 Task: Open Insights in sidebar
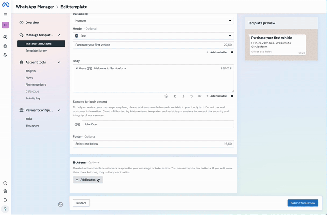click(30, 71)
